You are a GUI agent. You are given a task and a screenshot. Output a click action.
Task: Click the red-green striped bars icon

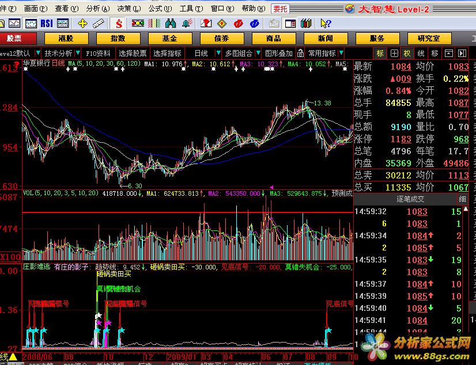154,24
